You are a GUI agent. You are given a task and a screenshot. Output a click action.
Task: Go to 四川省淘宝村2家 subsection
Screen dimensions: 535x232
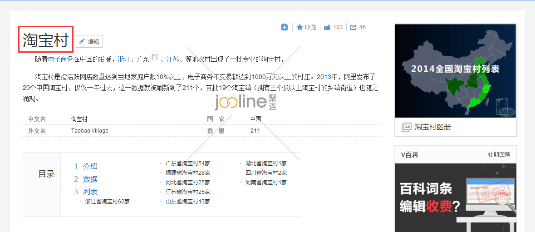point(266,173)
